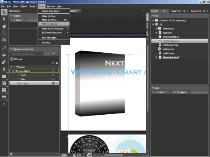Select the Direct Selection tool
This screenshot has height=157, width=210.
[x=4, y=19]
